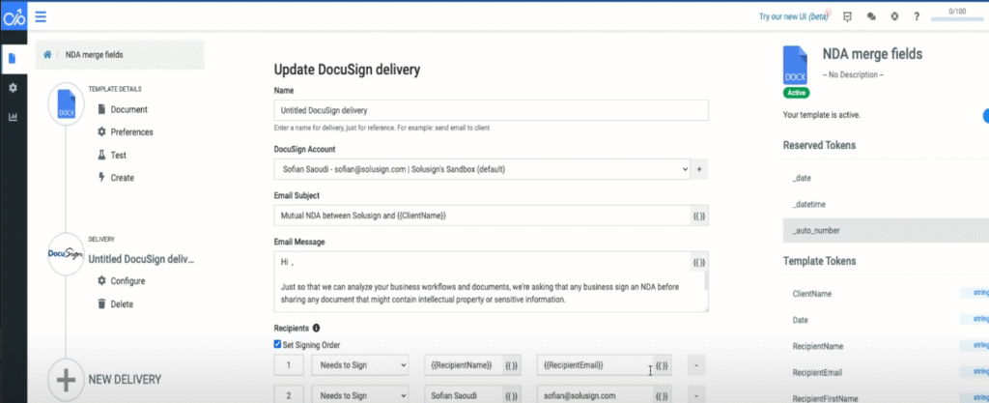Open the DocuSign Account dropdown

(482, 170)
